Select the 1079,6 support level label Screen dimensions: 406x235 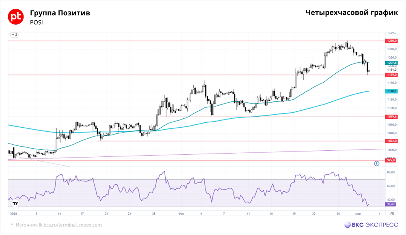[391, 117]
